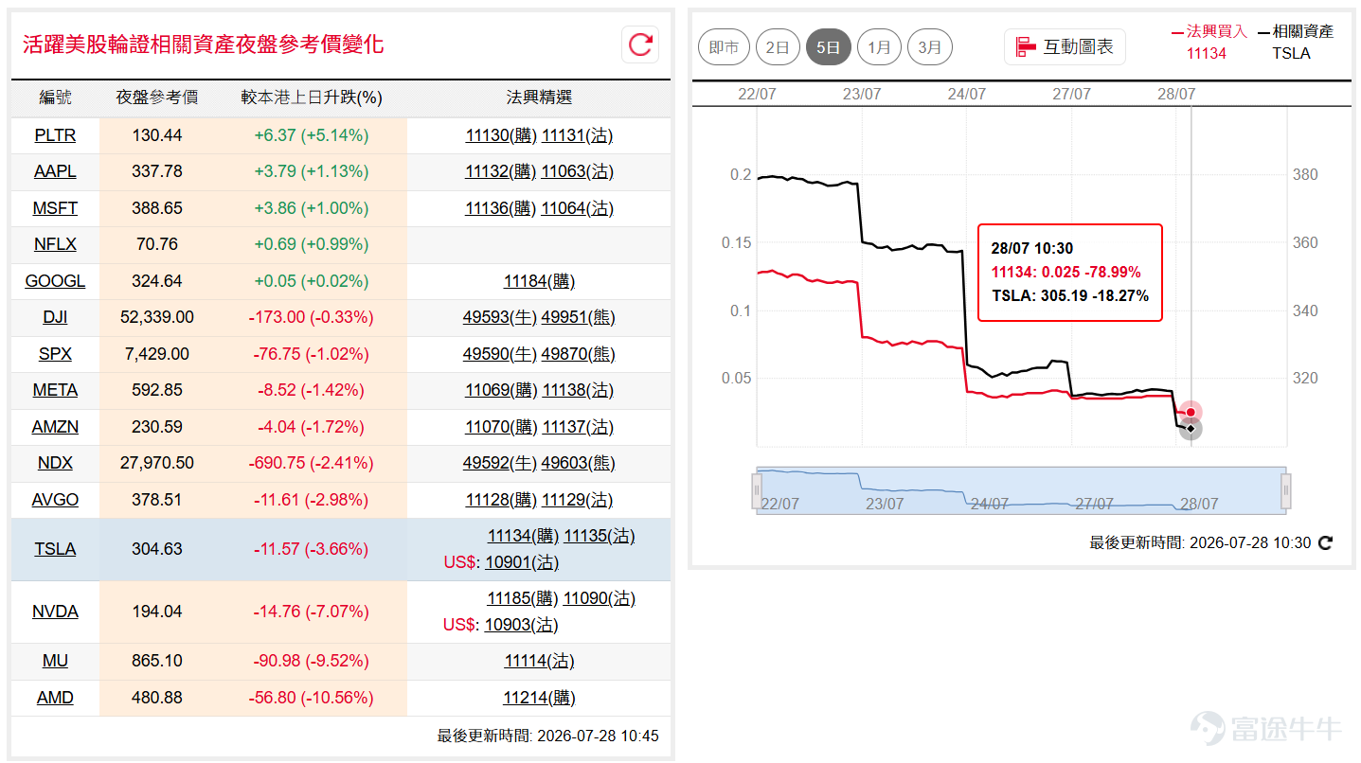Viewport: 1361px width, 763px height.
Task: Open PLTR put warrant 11131(沽)
Action: coord(577,135)
